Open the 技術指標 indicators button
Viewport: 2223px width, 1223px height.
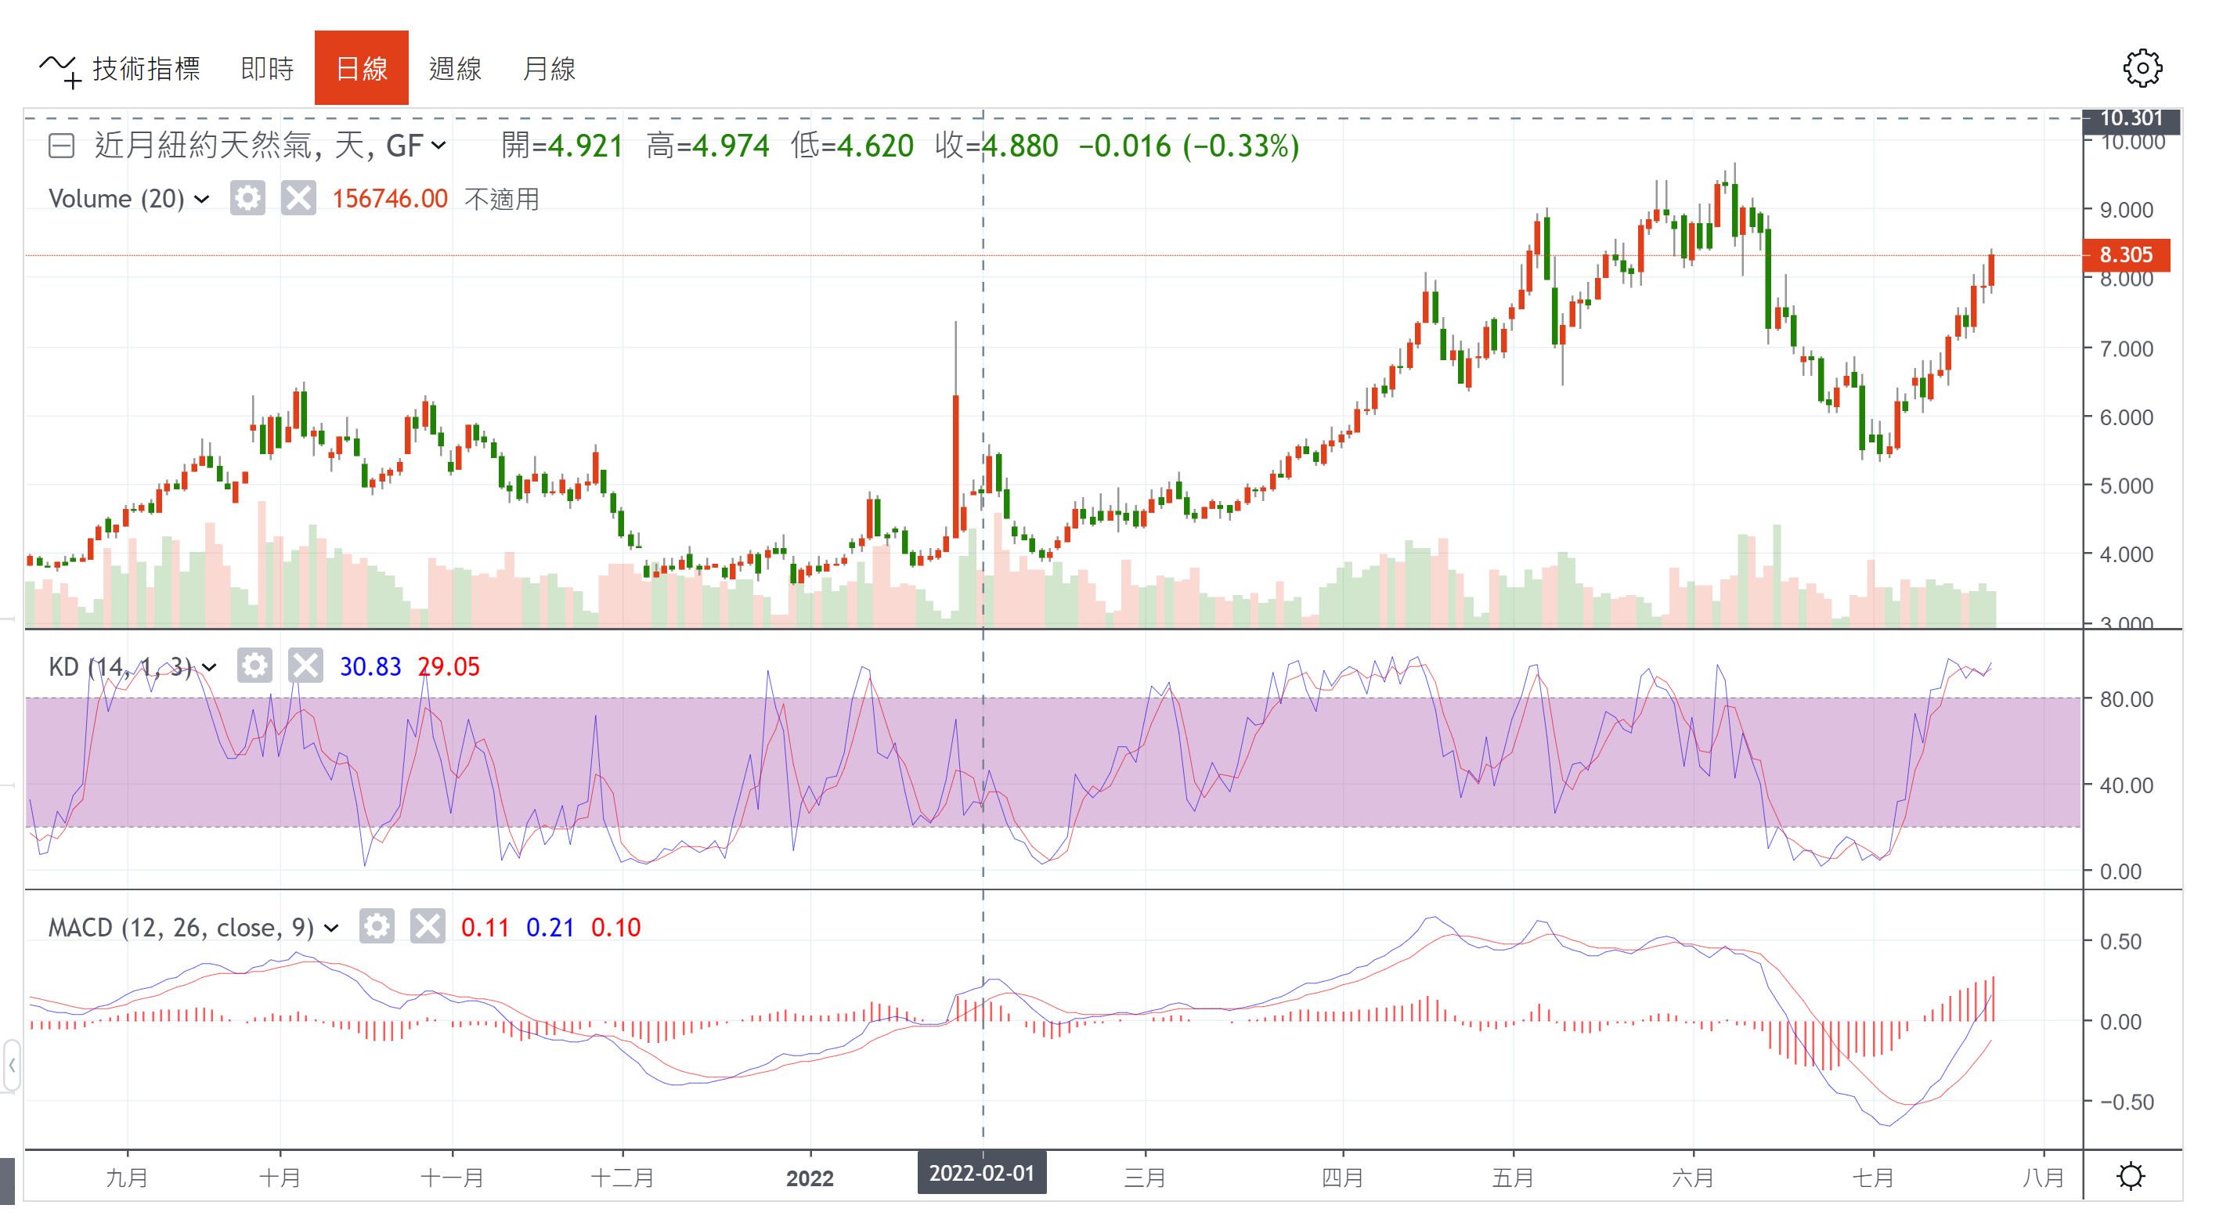pos(120,68)
